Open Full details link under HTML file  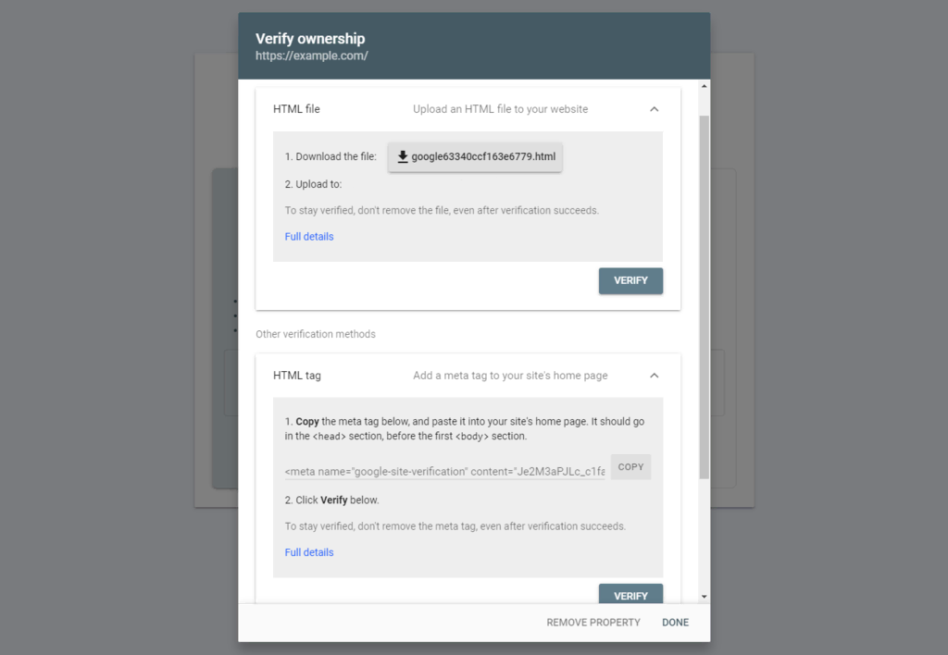click(x=309, y=237)
